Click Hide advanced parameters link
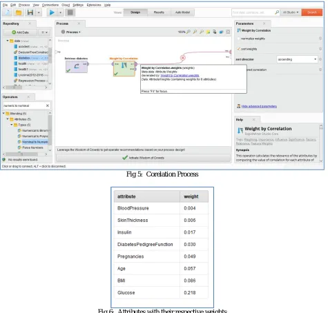The width and height of the screenshot is (328, 313). [x=259, y=106]
